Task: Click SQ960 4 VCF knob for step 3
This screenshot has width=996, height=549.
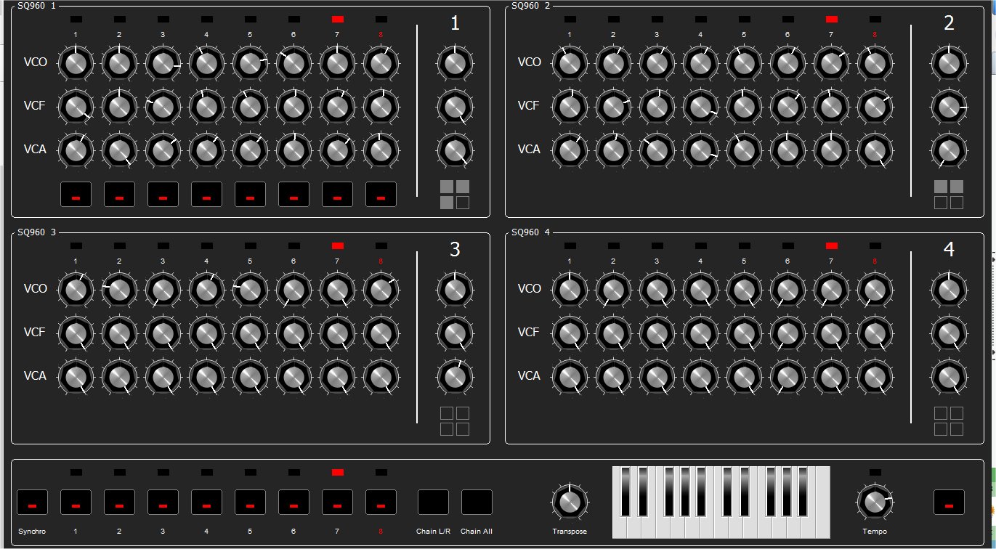Action: click(x=657, y=333)
